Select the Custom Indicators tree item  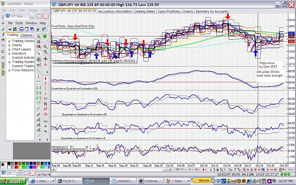click(23, 58)
